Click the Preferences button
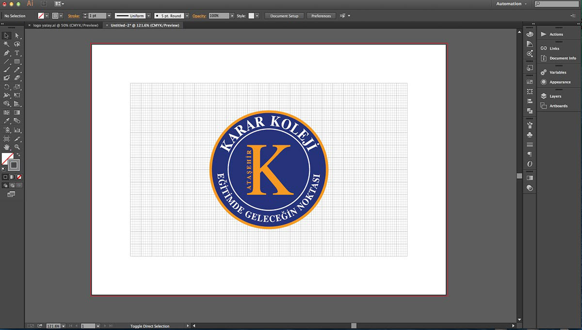 tap(321, 16)
